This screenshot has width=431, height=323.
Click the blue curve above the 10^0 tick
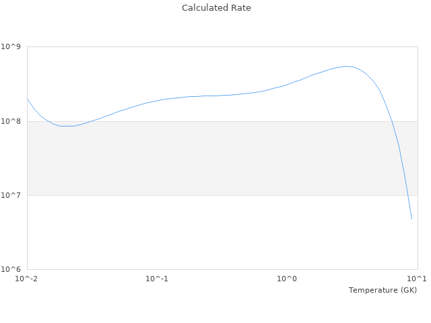[x=288, y=85]
